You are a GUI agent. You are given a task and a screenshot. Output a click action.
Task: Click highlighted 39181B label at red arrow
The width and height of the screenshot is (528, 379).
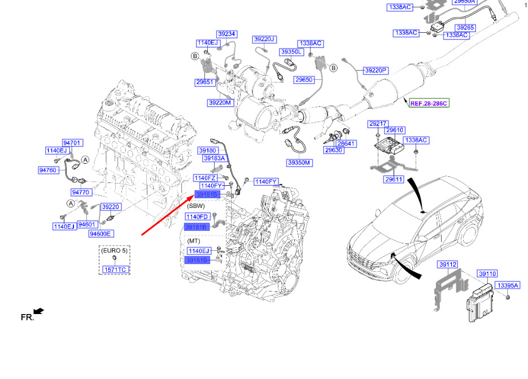(207, 194)
